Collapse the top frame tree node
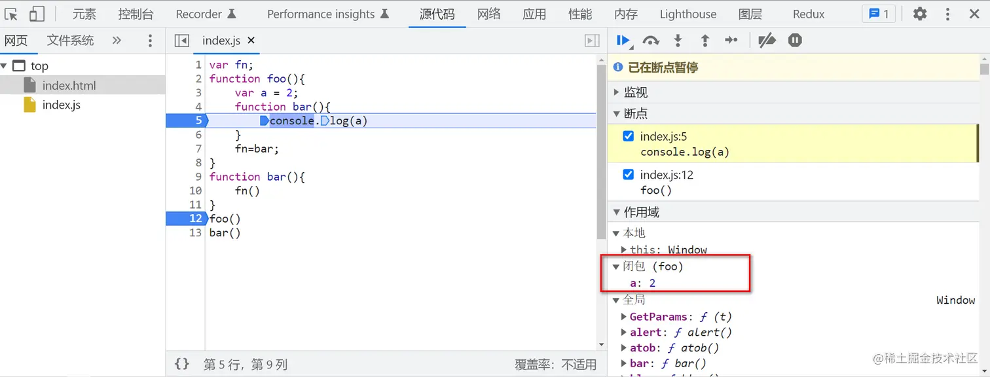Viewport: 990px width, 377px height. pyautogui.click(x=4, y=65)
